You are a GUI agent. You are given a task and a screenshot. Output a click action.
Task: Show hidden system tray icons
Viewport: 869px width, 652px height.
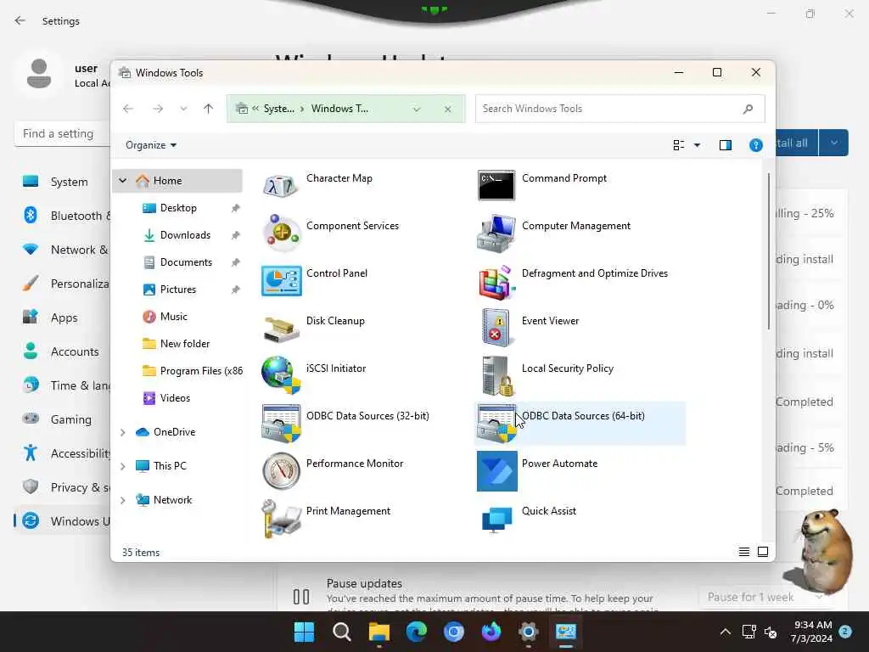click(725, 632)
